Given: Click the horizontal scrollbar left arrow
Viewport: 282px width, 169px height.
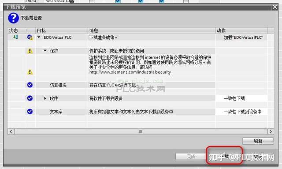Looking at the screenshot, I should 11,131.
